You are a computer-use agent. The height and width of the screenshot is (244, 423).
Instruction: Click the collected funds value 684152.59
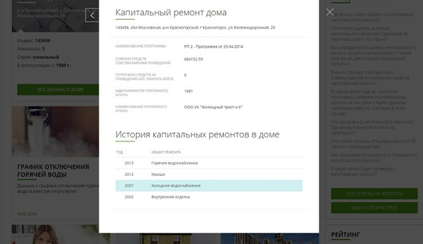tap(194, 59)
